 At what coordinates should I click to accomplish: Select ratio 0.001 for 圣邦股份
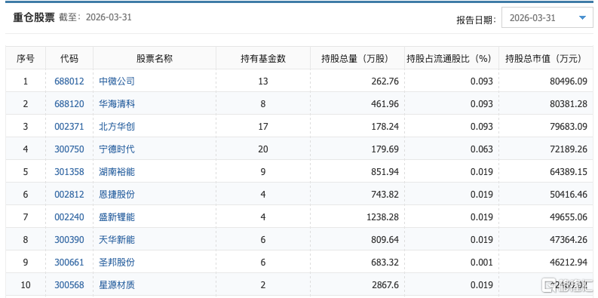coord(482,263)
